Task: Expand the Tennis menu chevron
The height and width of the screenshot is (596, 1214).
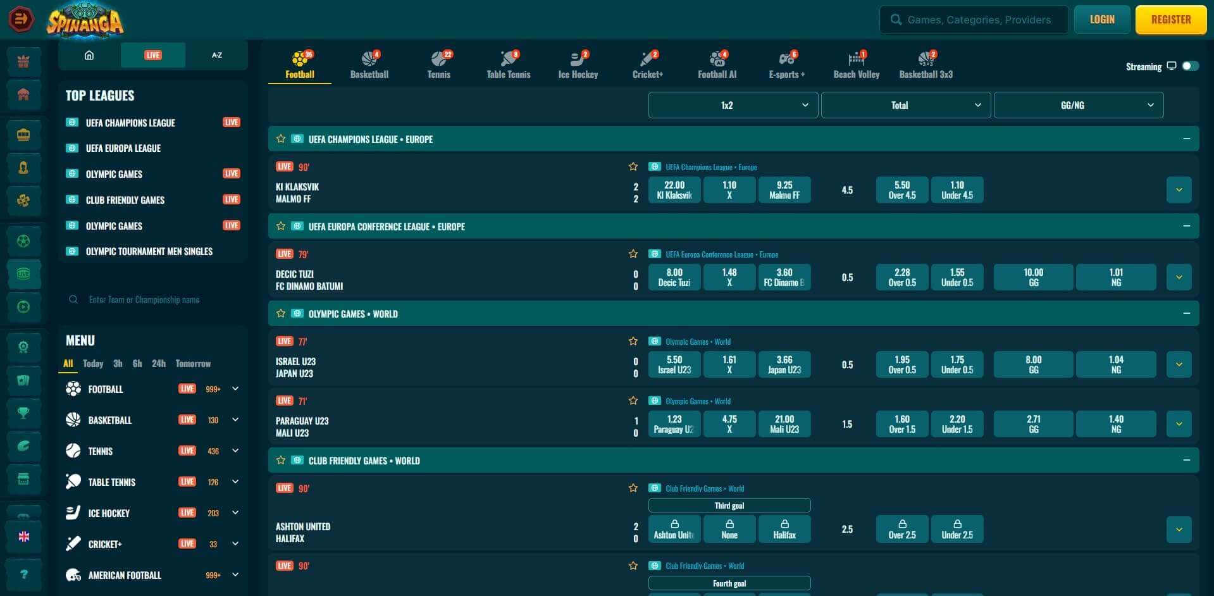Action: click(x=235, y=450)
